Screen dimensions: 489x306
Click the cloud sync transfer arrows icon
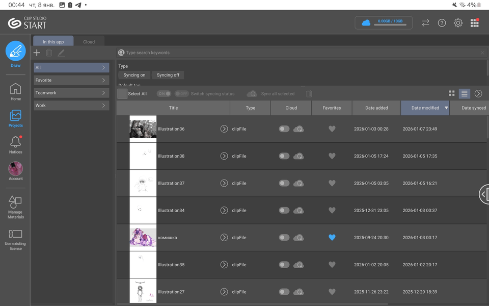pos(425,23)
